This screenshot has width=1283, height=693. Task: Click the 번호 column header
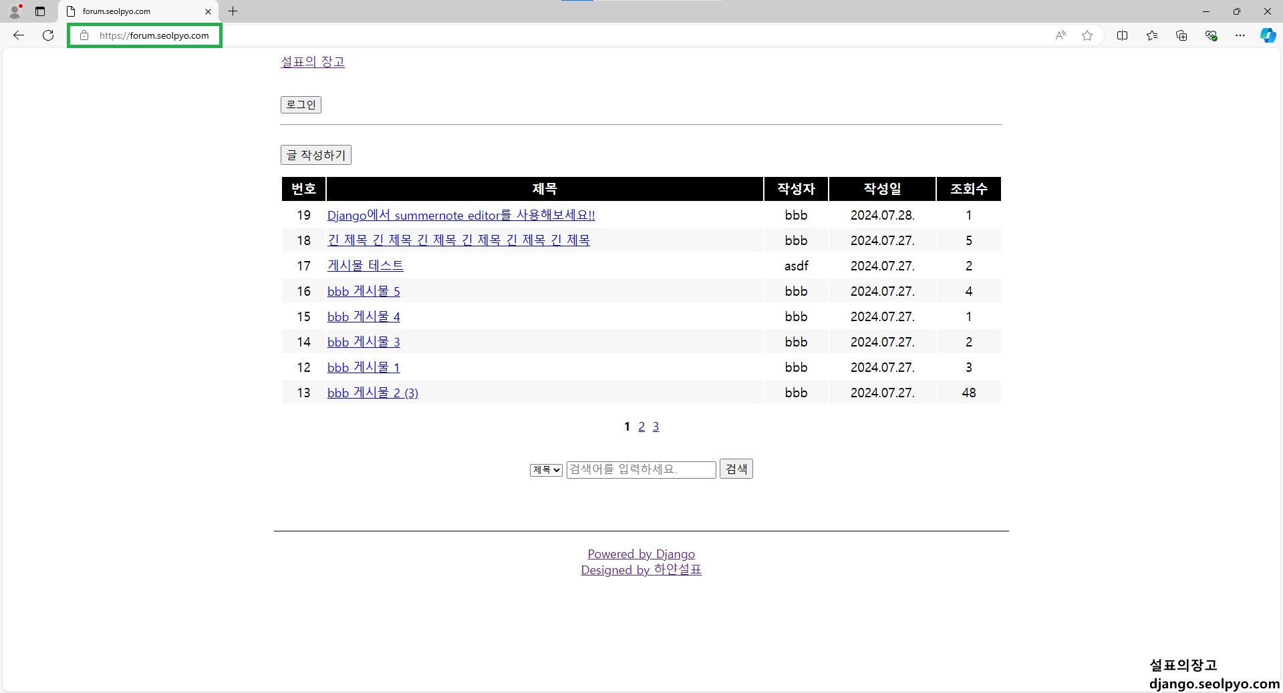[x=304, y=189]
